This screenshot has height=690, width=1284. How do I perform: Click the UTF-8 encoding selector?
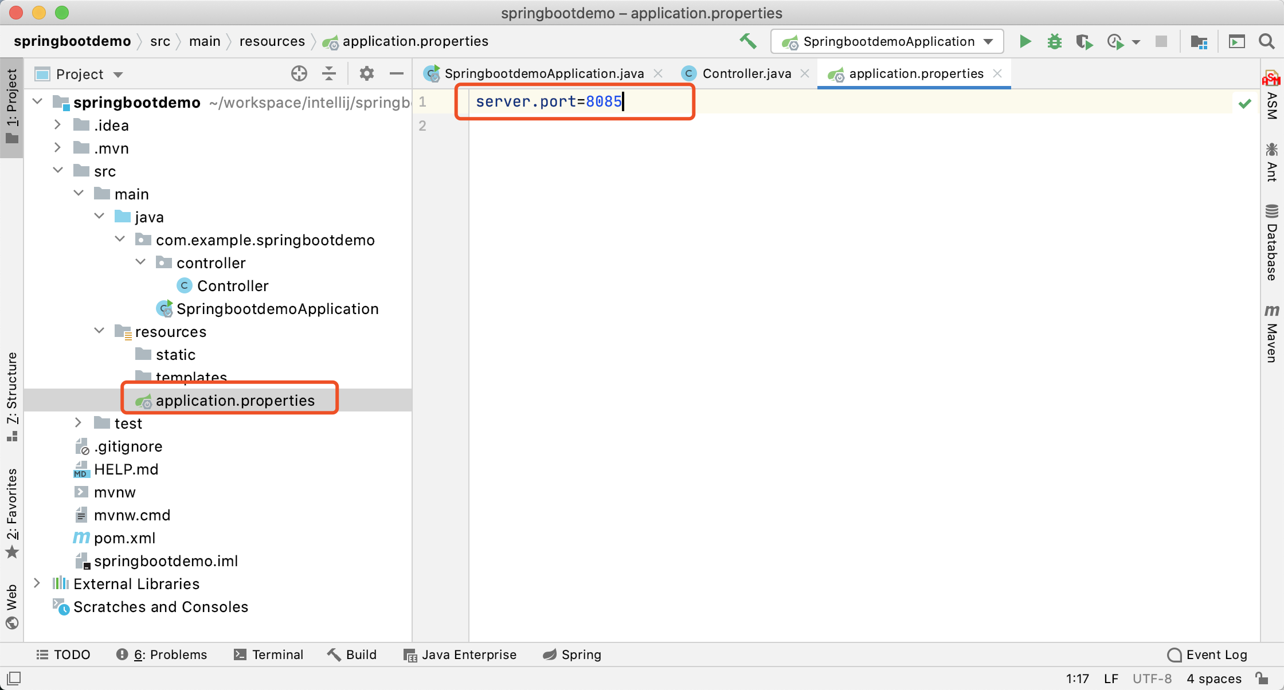click(x=1152, y=679)
